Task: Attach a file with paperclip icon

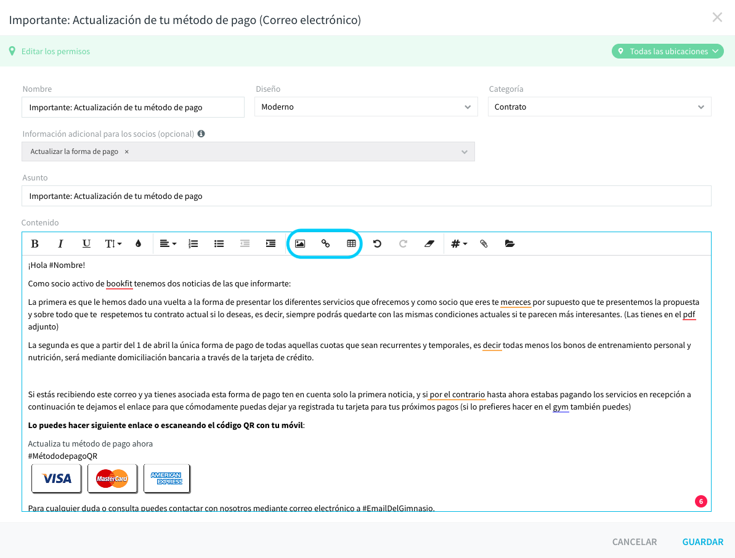Action: (484, 244)
